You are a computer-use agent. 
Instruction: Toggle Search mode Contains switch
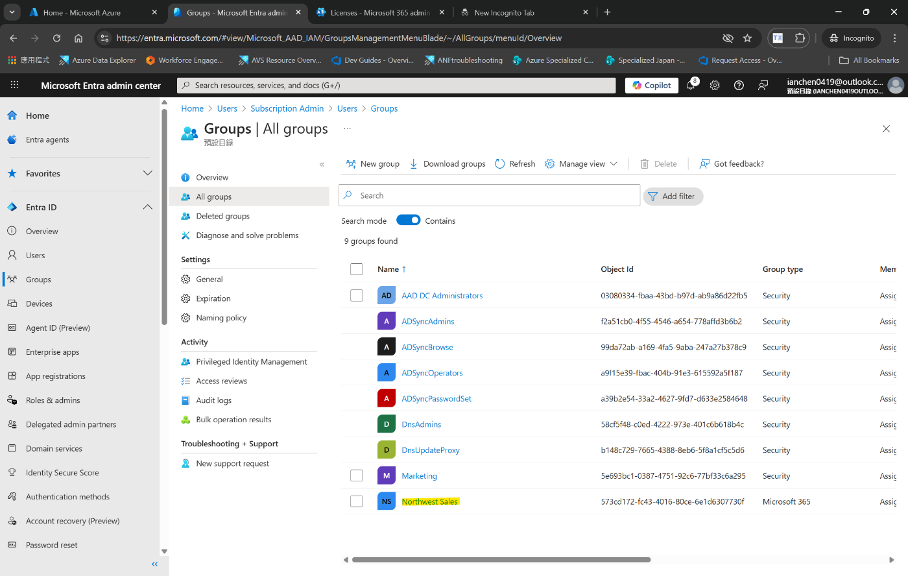pyautogui.click(x=409, y=220)
